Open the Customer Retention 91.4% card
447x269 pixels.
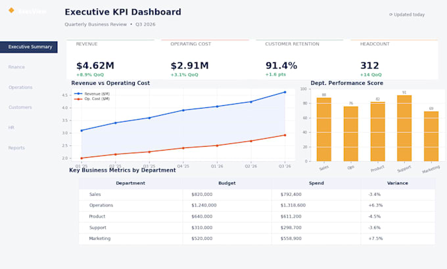[x=300, y=59]
